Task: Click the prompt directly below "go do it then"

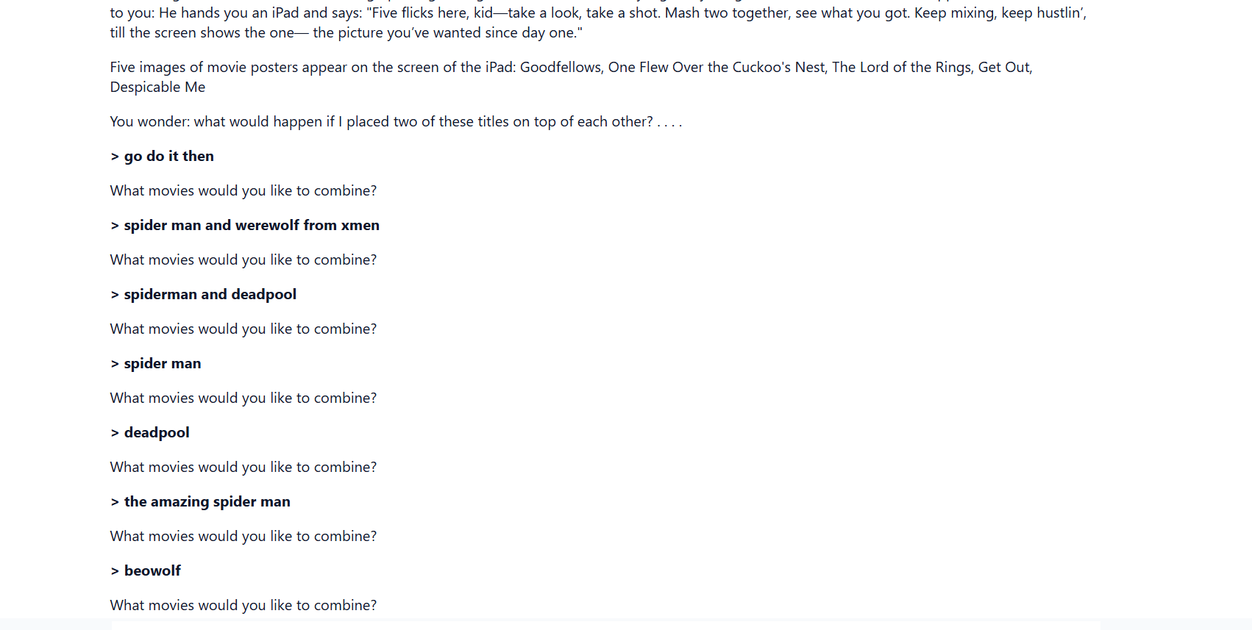Action: click(x=243, y=191)
